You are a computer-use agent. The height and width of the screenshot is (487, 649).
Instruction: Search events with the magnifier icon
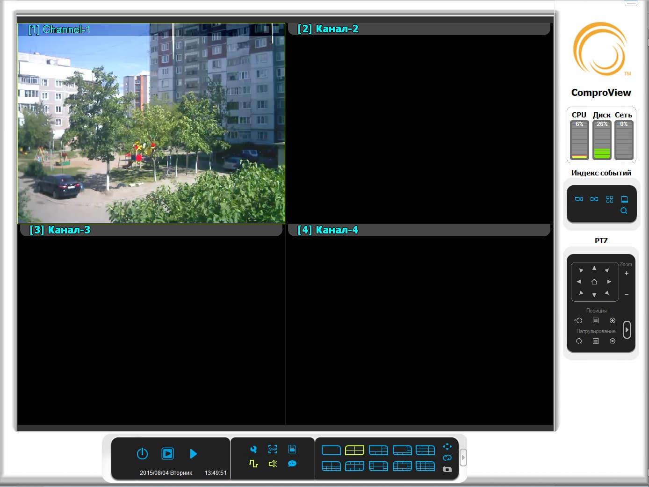coord(624,211)
